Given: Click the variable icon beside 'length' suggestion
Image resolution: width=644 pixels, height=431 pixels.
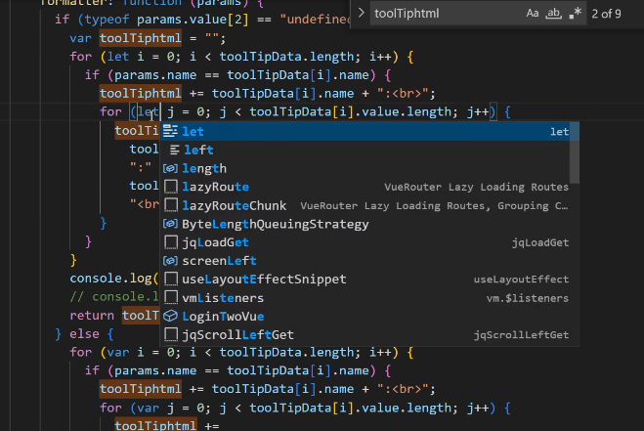Looking at the screenshot, I should [170, 168].
